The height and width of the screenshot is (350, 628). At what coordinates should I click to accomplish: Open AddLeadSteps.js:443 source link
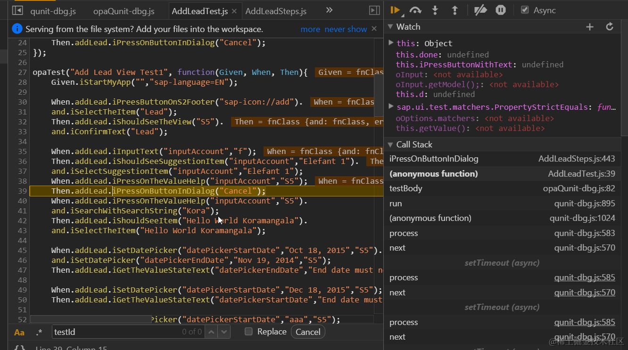[577, 159]
